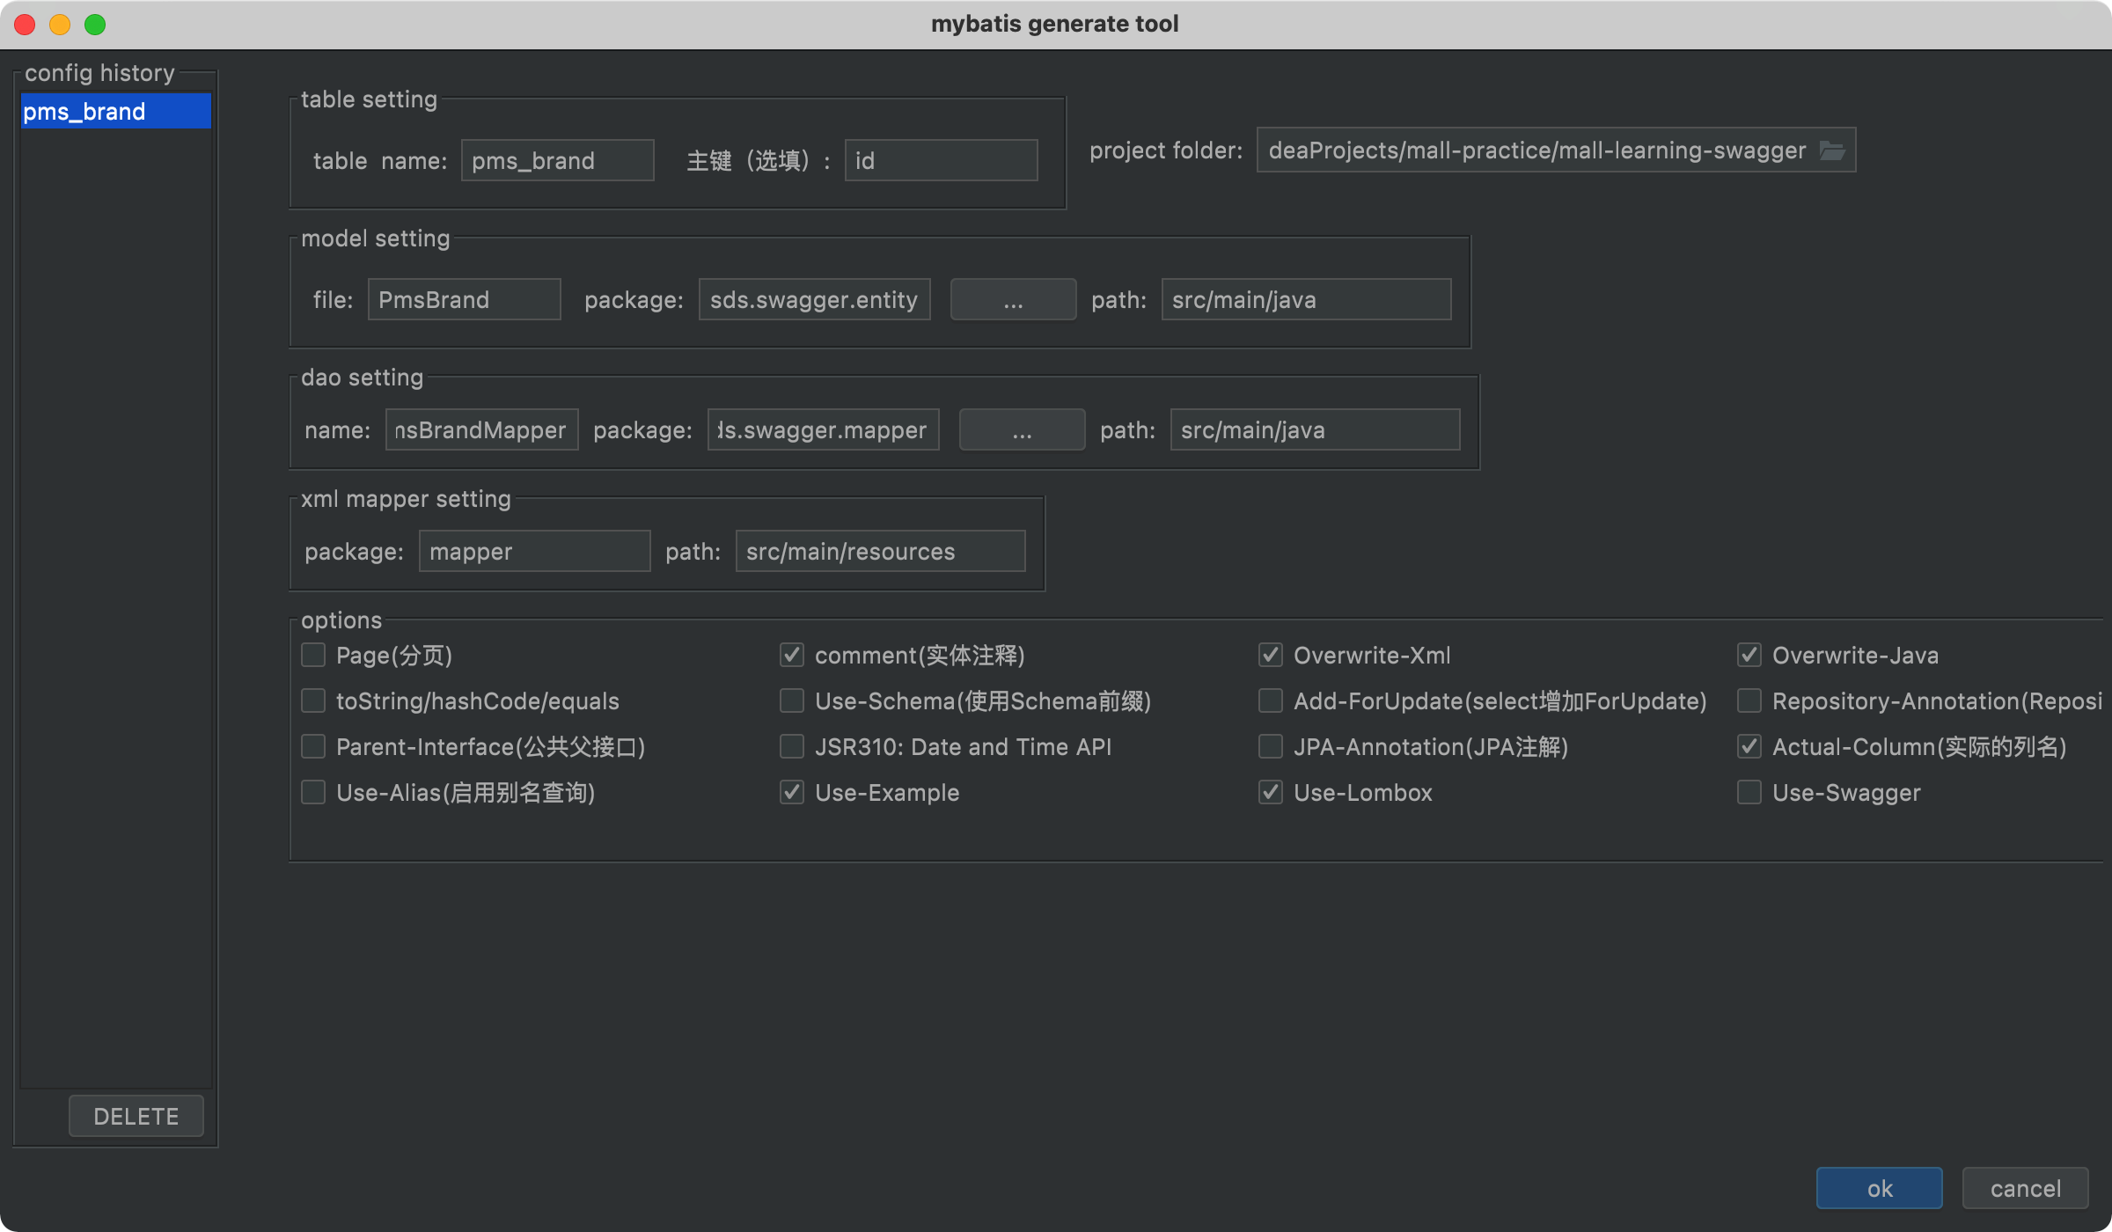Uncheck the Use-Lombox option
The width and height of the screenshot is (2112, 1232).
pos(1271,793)
